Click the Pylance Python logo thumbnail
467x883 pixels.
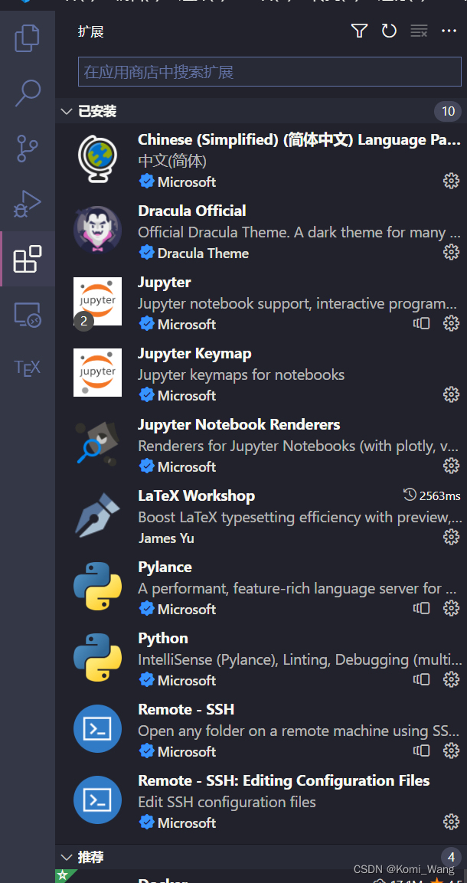point(97,586)
